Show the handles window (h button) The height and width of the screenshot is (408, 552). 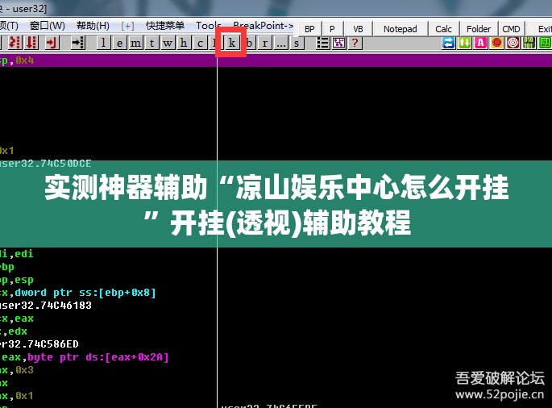point(184,43)
